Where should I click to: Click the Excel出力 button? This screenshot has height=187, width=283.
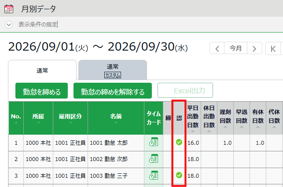[185, 90]
